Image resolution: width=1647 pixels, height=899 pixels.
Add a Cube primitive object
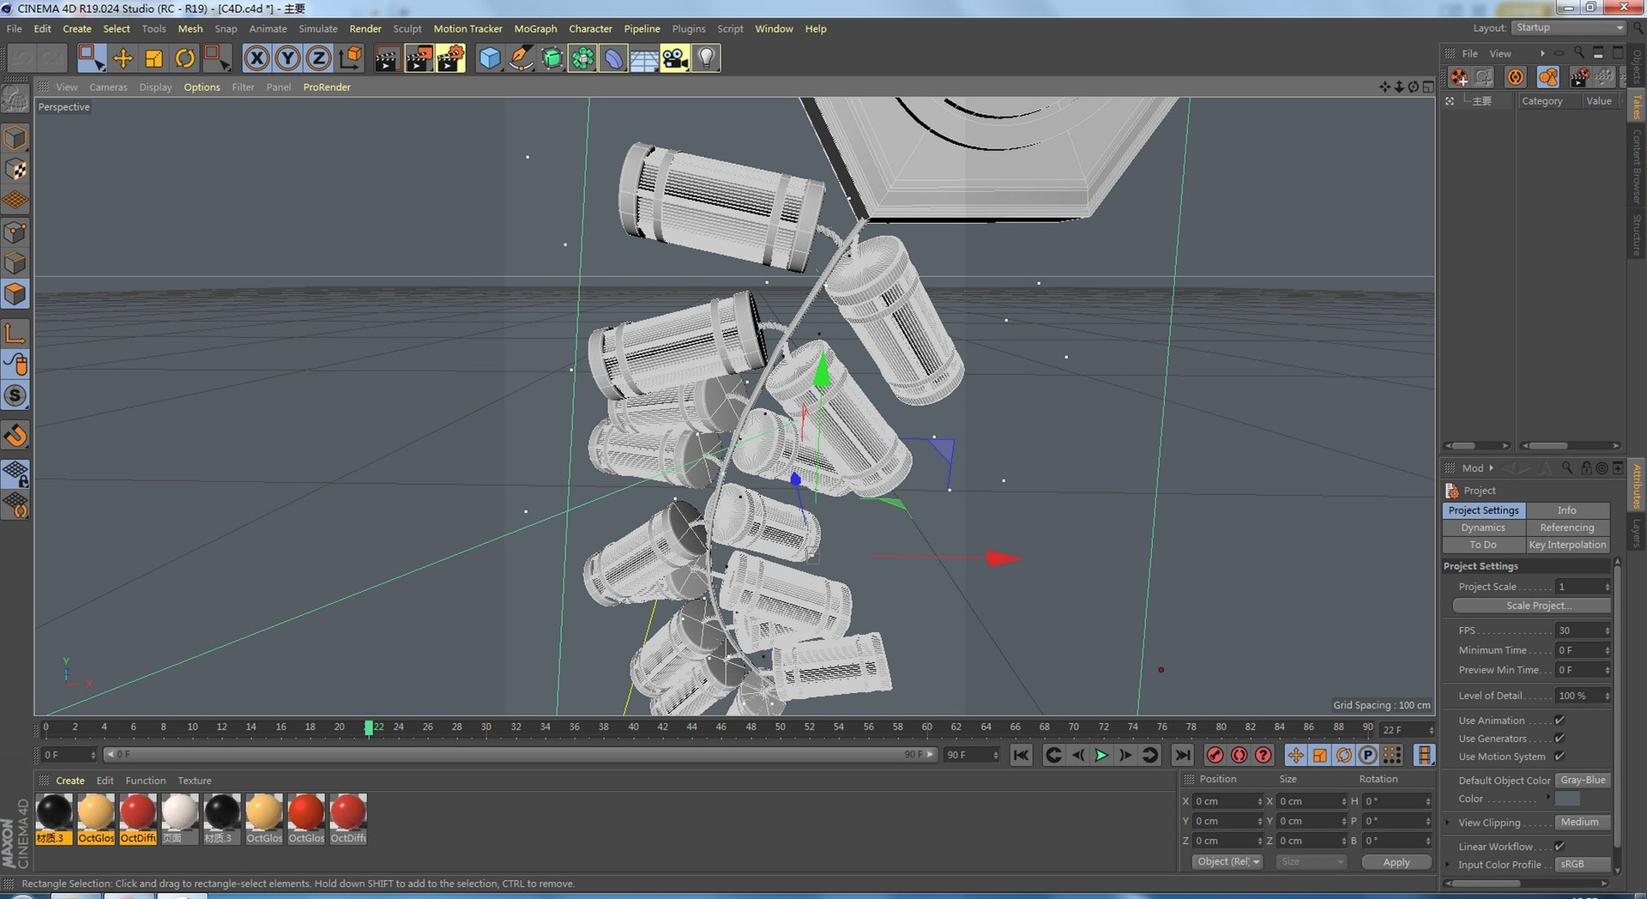click(x=489, y=58)
